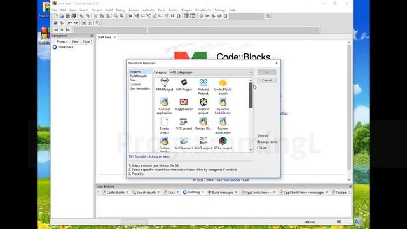Open the File menu

pos(55,10)
